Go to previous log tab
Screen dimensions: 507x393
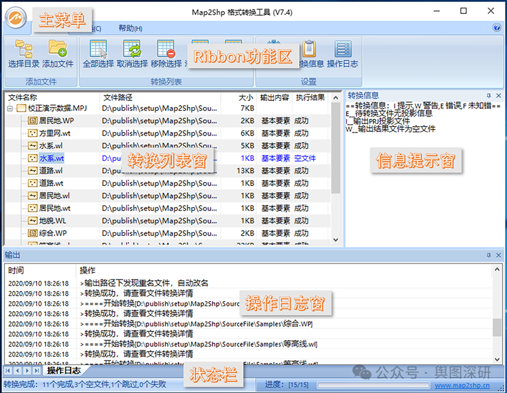(x=18, y=370)
